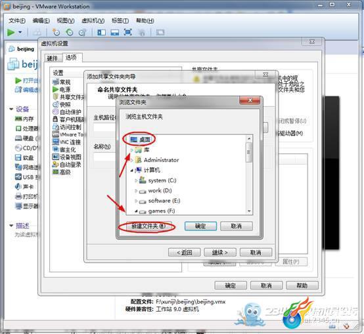Click the 内存 device in main window

point(24,119)
